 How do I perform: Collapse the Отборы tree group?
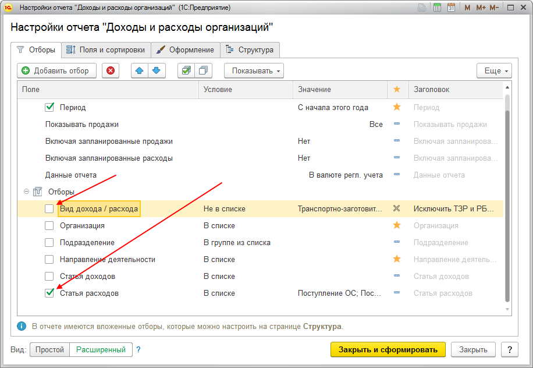(26, 192)
